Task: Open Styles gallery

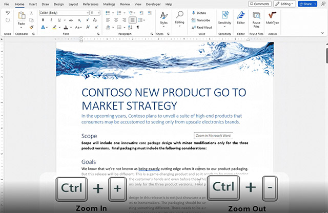Action: 164,19
